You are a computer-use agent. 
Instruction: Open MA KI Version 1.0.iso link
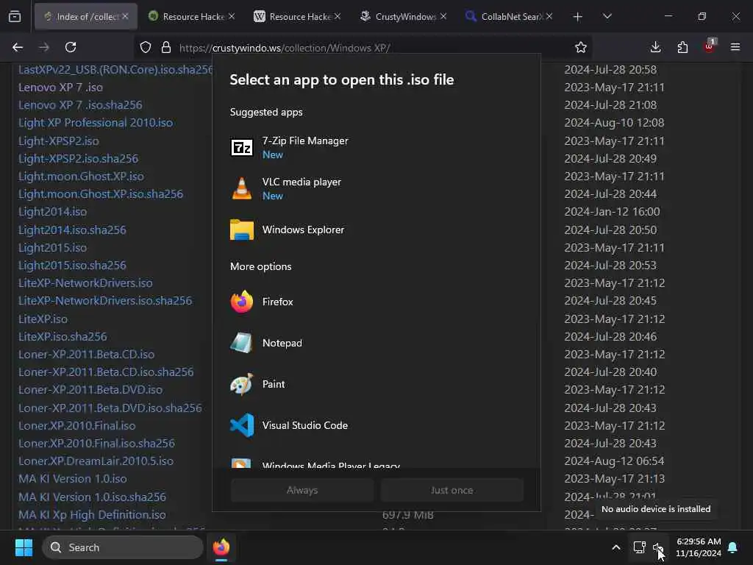pyautogui.click(x=73, y=479)
